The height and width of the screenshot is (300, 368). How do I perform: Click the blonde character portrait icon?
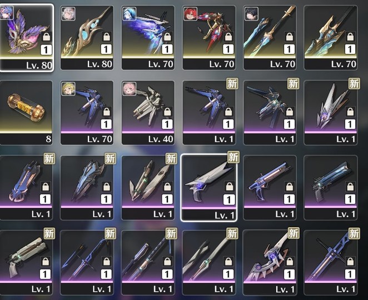tap(68, 88)
